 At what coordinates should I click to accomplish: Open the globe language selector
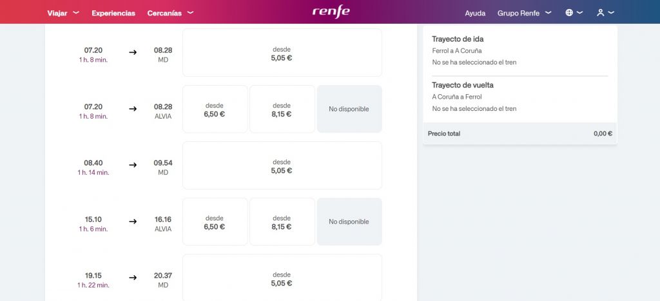[x=574, y=13]
